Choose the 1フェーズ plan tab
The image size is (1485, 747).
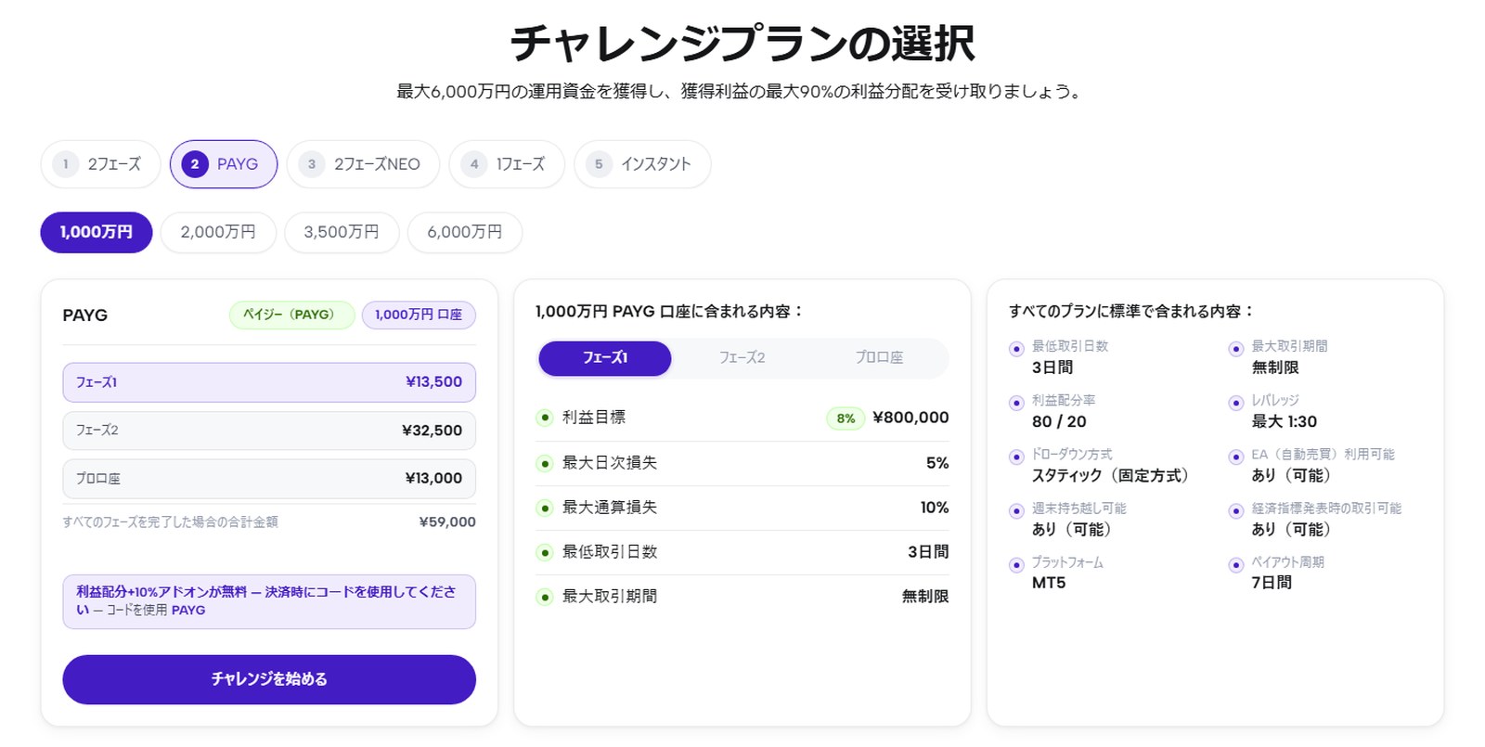tap(507, 164)
